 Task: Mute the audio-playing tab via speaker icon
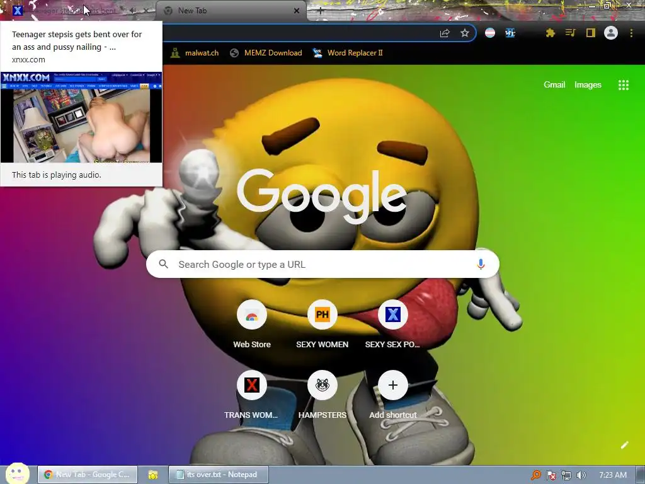tap(133, 11)
